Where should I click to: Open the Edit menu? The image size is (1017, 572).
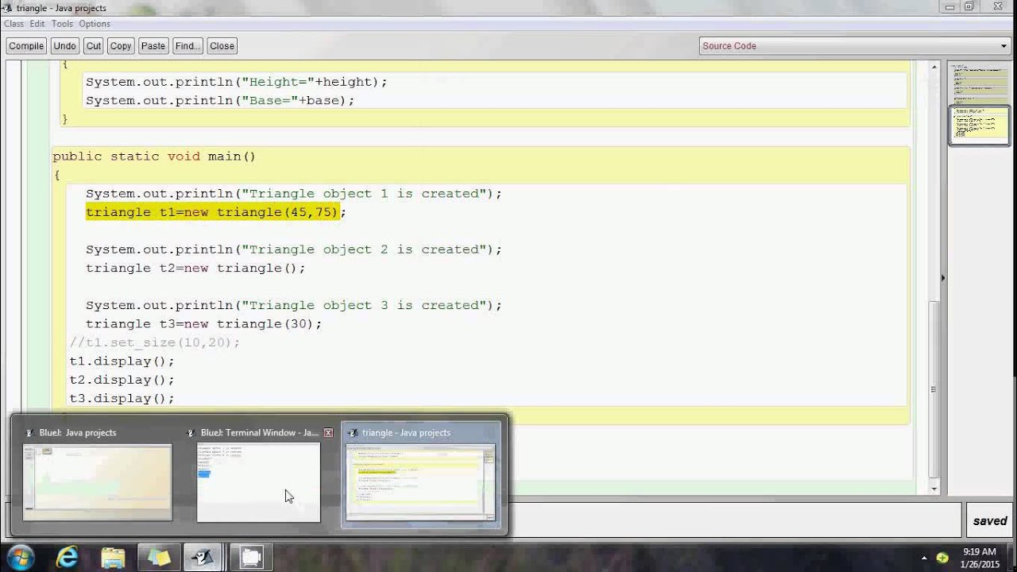(37, 24)
